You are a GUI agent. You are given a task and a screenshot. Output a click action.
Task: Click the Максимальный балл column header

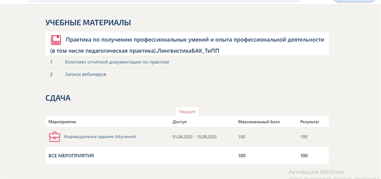tap(259, 122)
